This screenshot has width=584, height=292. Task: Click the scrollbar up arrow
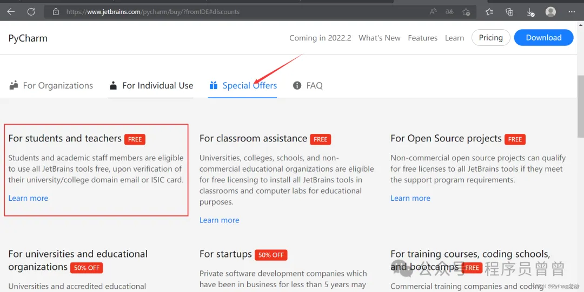tap(581, 25)
